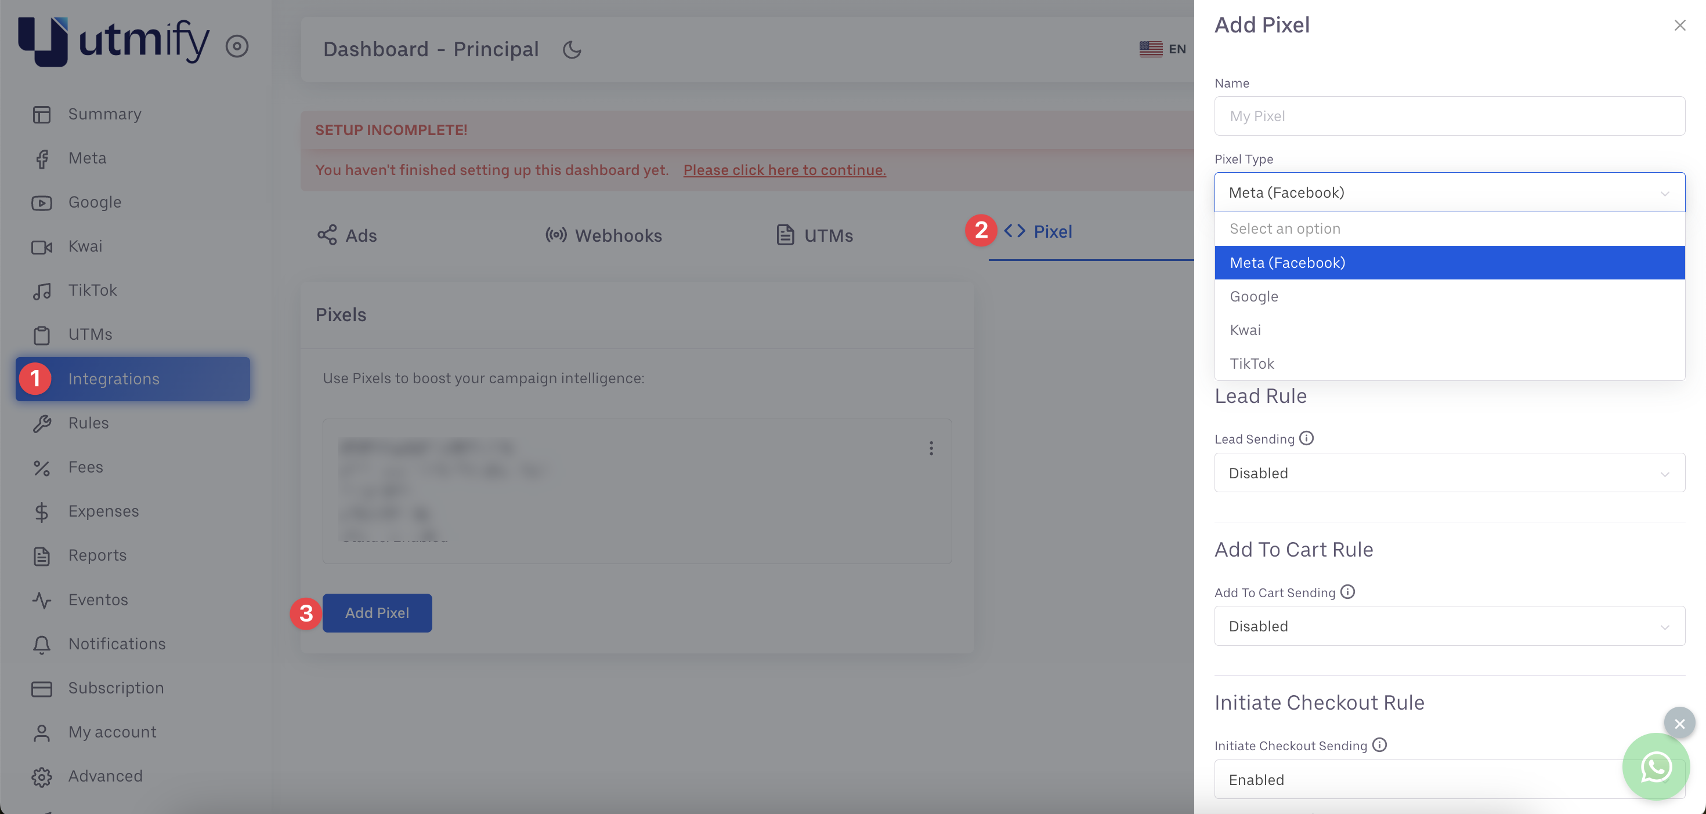Open Kwai in the sidebar
The height and width of the screenshot is (814, 1706).
[85, 246]
